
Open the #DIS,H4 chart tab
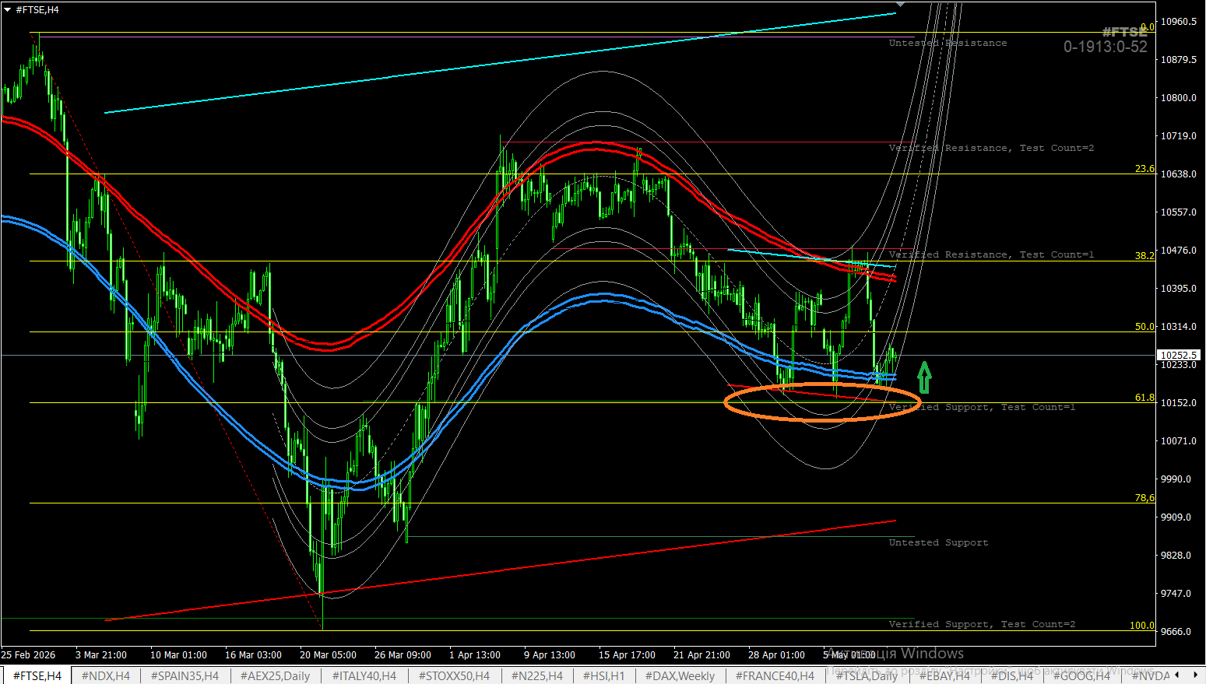coord(1011,675)
